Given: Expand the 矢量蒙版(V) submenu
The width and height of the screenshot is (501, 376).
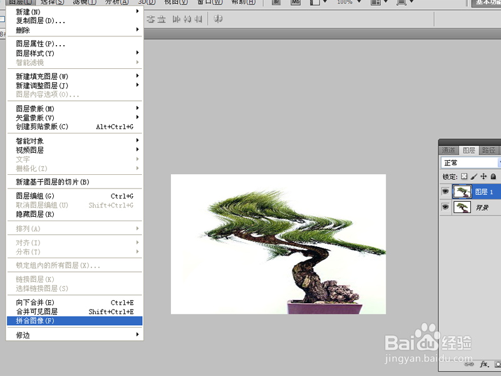Looking at the screenshot, I should coord(75,118).
